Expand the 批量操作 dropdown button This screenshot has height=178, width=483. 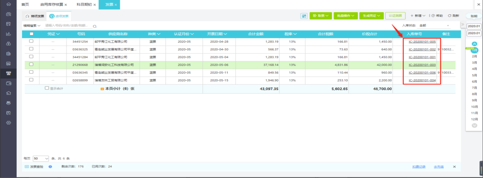pyautogui.click(x=346, y=16)
